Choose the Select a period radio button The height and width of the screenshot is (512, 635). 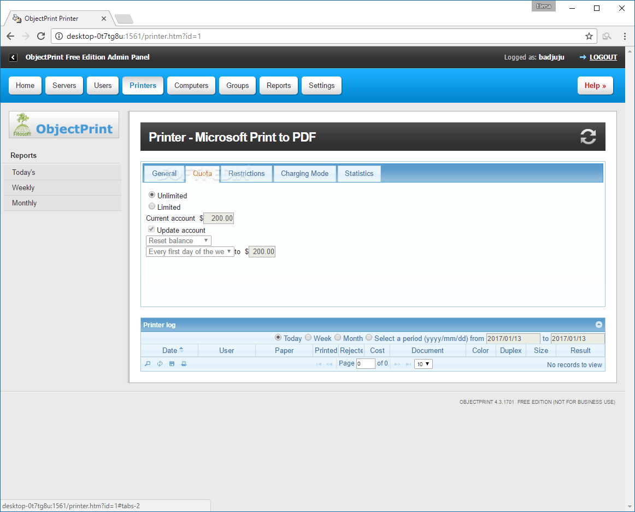coord(369,338)
